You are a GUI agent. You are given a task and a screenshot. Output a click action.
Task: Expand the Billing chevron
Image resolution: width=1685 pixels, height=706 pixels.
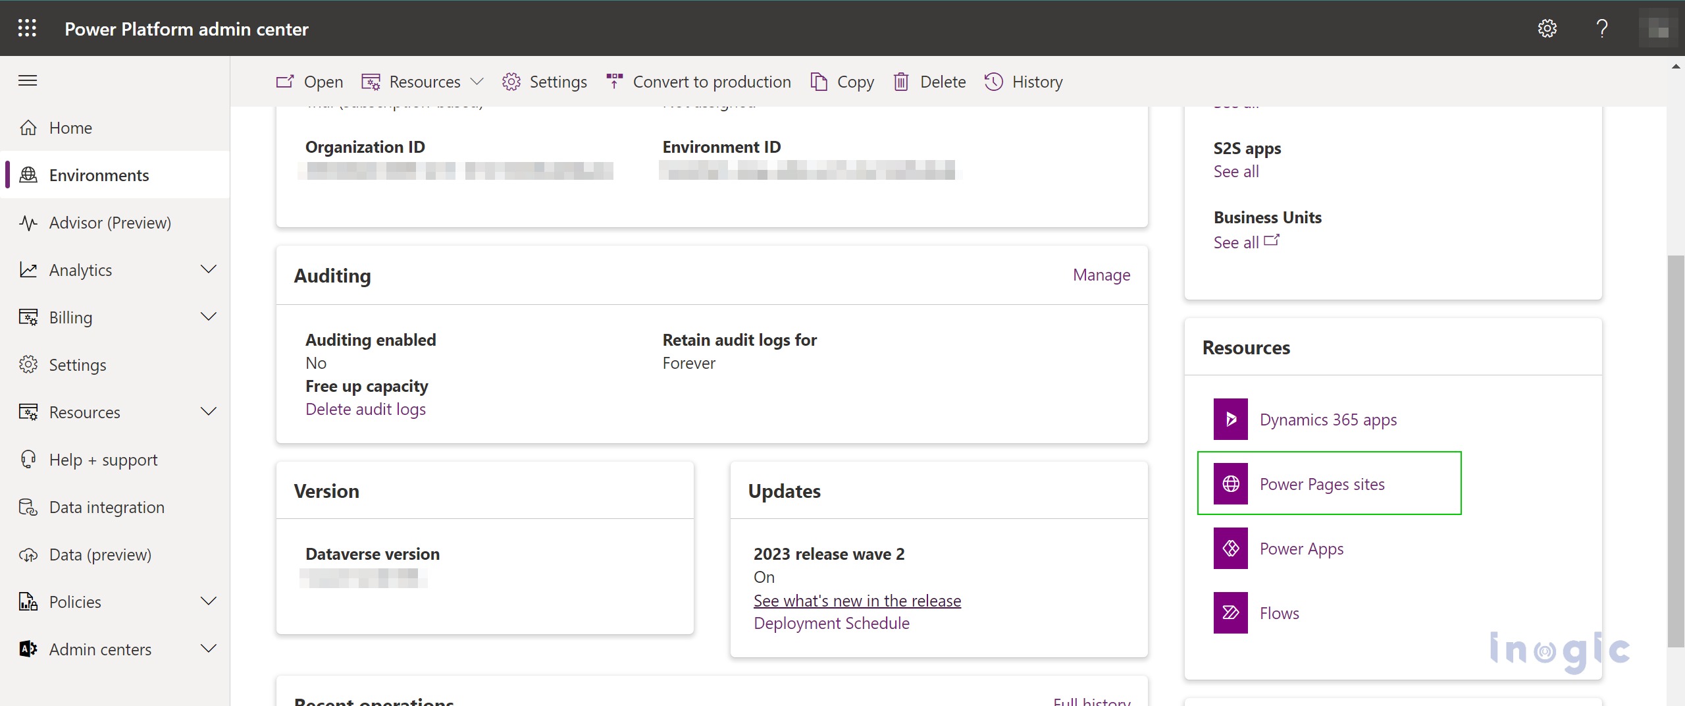pos(209,317)
